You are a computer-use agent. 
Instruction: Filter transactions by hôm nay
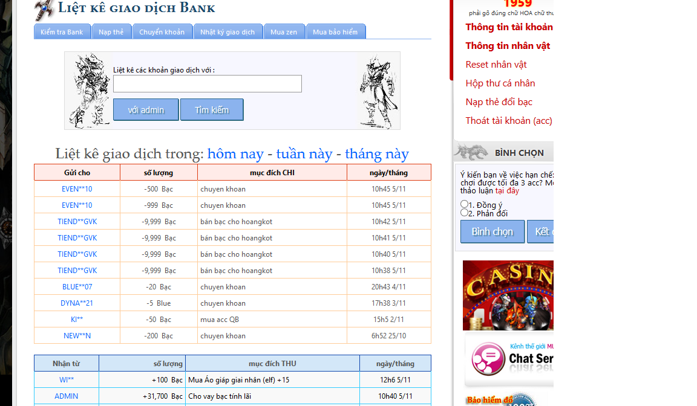[235, 153]
